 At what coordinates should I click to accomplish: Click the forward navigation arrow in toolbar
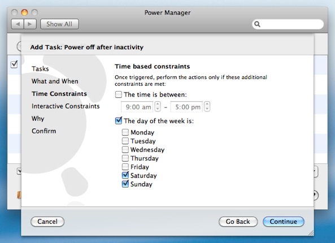tap(30, 24)
